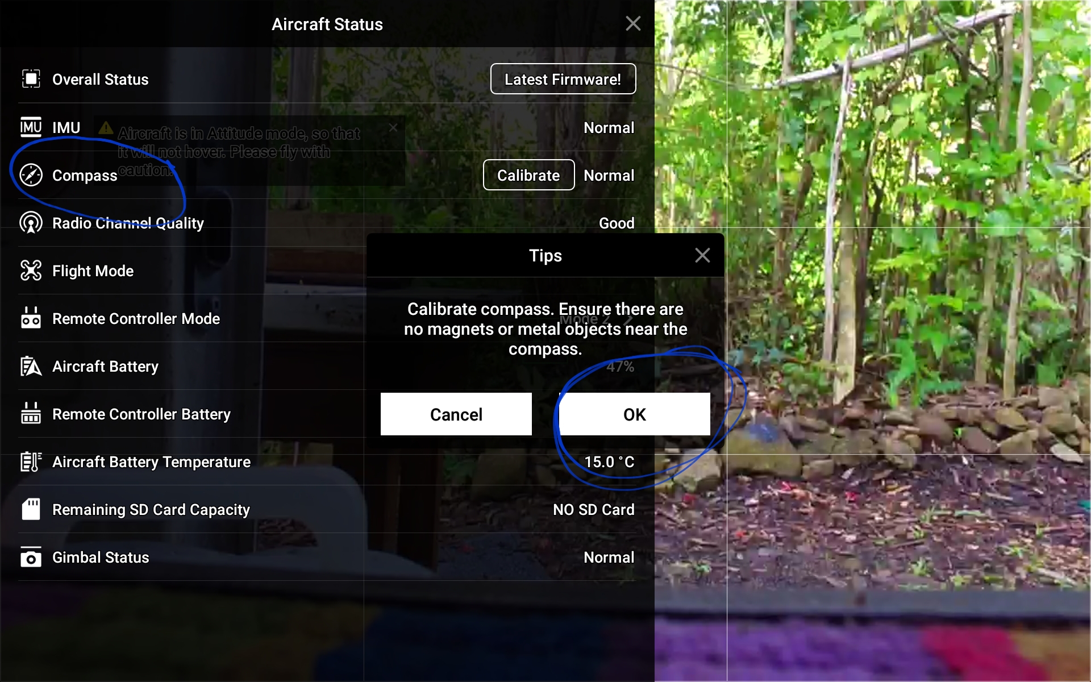The width and height of the screenshot is (1091, 682).
Task: Click the Aircraft Status title
Action: coord(327,24)
